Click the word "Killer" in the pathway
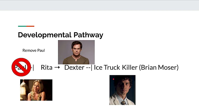199x111 pixels. 130,67
